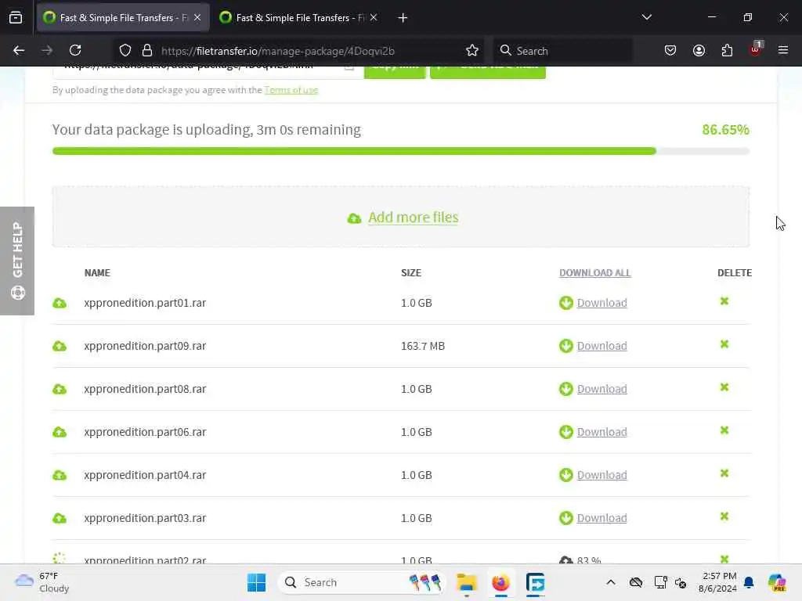The image size is (802, 601).
Task: Open the taskbar clock showing 2:57 PM
Action: (717, 582)
